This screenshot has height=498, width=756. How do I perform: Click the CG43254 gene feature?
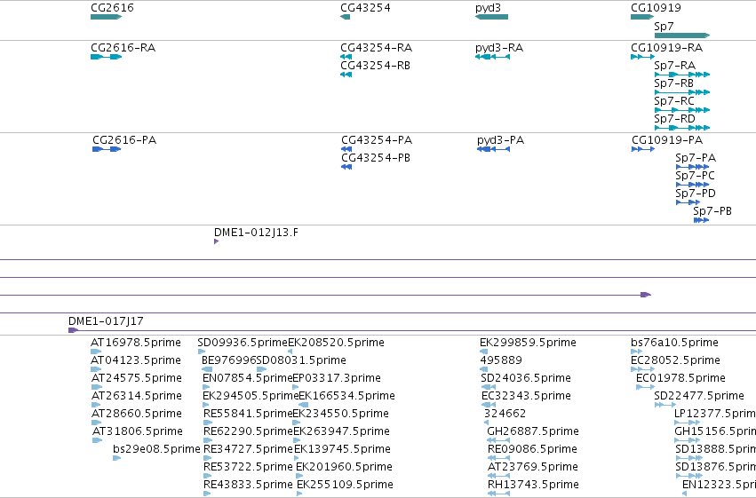click(x=346, y=17)
